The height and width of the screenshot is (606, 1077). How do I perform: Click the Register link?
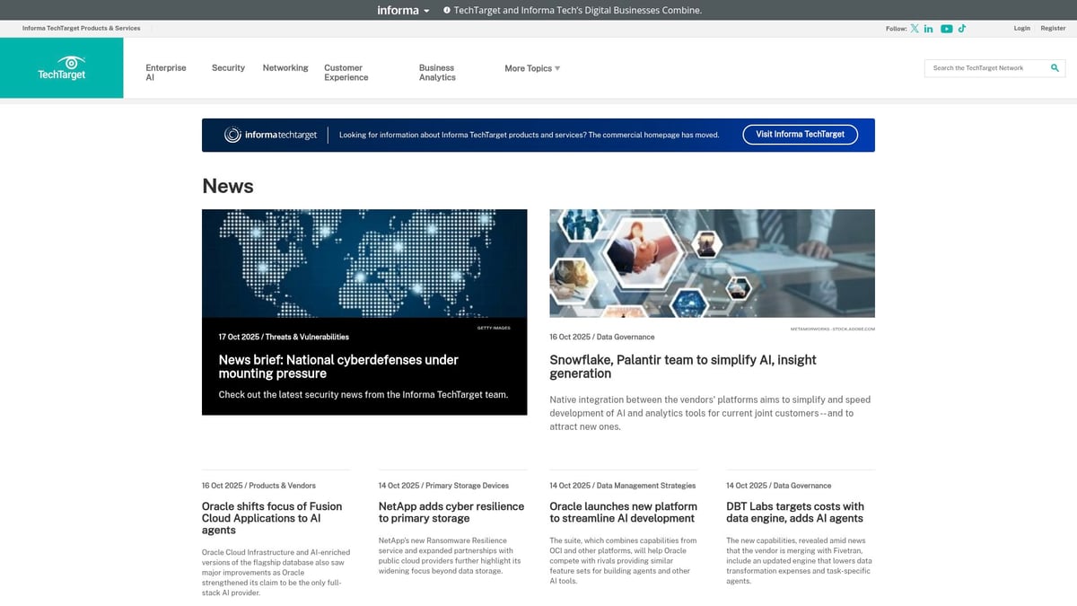point(1053,29)
